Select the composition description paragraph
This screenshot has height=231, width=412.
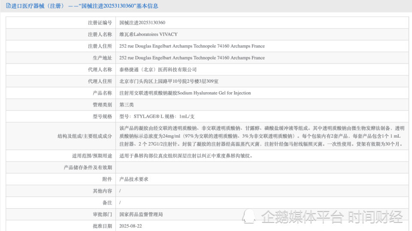pos(262,136)
